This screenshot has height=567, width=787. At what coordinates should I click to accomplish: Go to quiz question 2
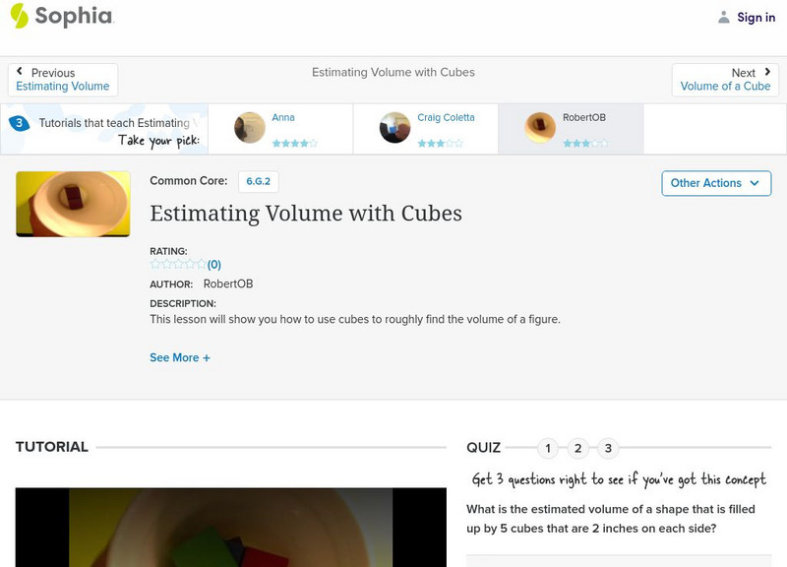tap(578, 449)
